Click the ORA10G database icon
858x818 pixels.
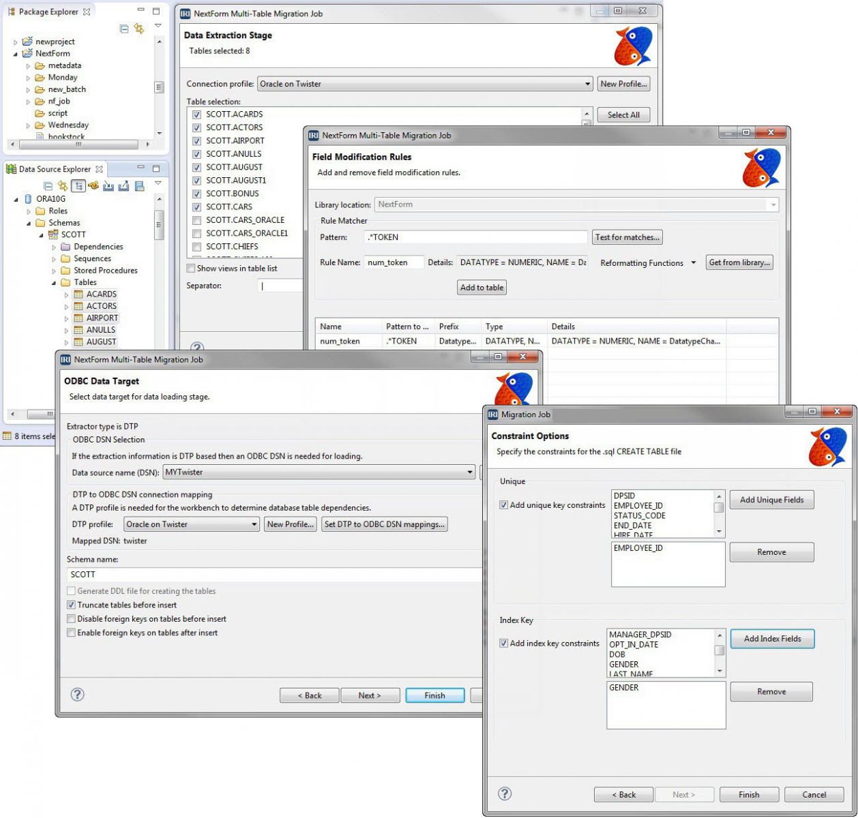28,199
